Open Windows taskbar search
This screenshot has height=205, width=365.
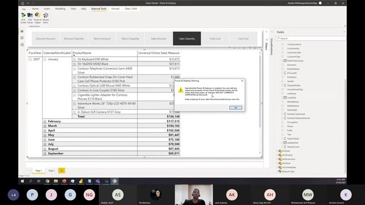(x=30, y=181)
